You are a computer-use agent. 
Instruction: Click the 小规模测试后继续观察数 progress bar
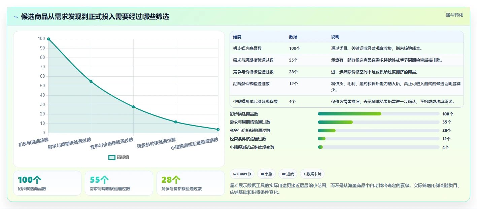point(379,147)
